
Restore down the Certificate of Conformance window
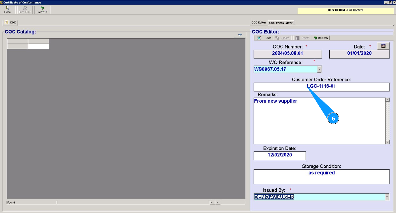390,2
